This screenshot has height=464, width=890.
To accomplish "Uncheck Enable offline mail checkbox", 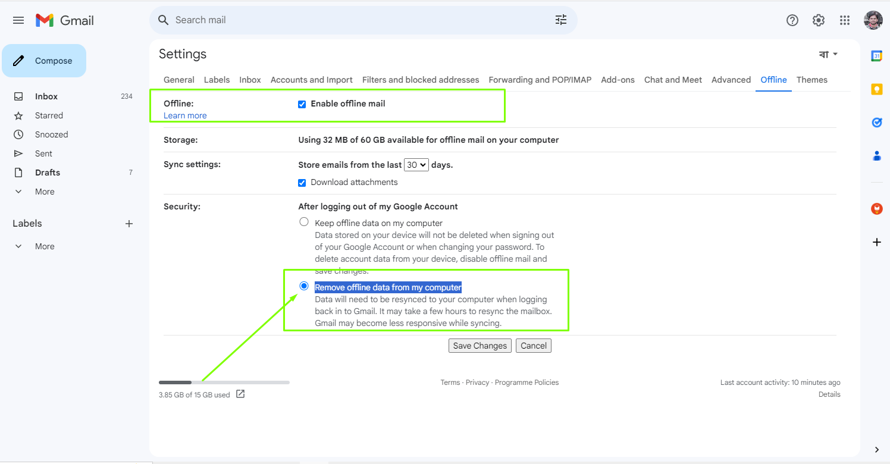I will tap(302, 104).
